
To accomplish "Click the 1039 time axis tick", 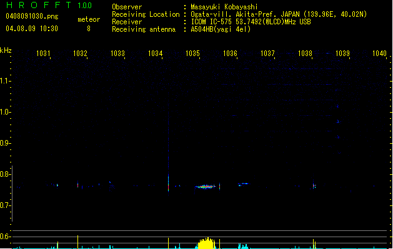I will pos(342,54).
